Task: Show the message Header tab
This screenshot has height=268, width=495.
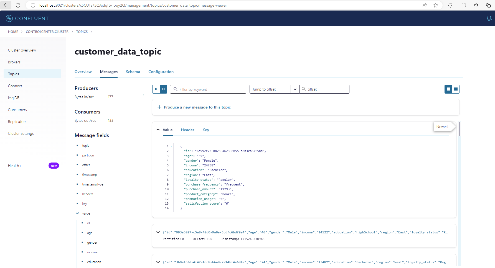Action: [x=187, y=130]
